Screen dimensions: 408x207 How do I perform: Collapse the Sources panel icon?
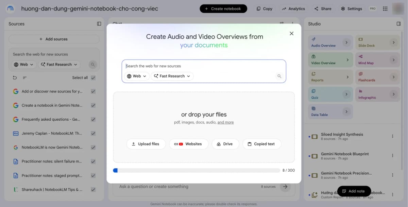pos(99,24)
